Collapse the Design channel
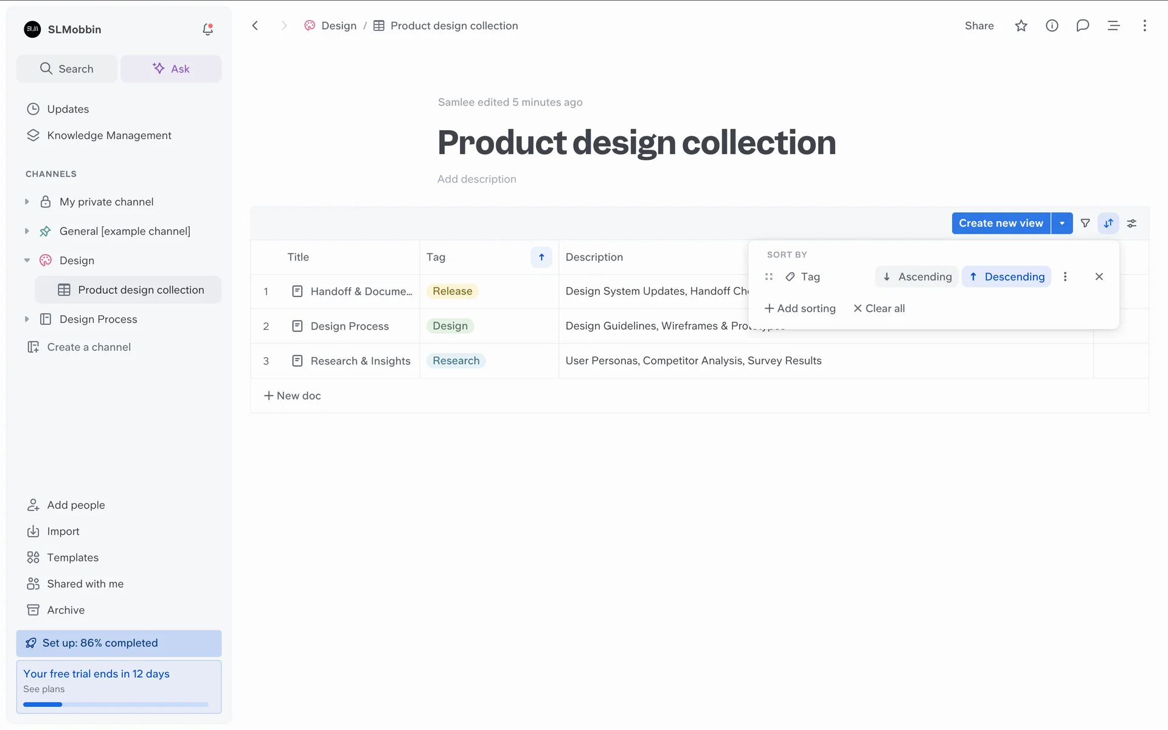Viewport: 1168px width, 730px height. [27, 260]
